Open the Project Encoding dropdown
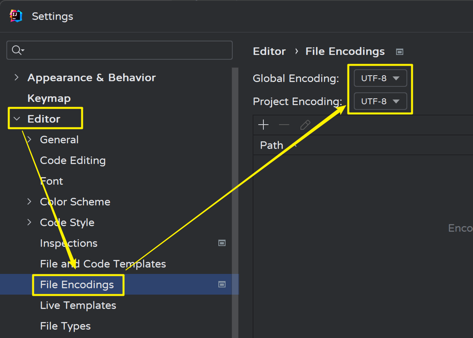 [380, 102]
